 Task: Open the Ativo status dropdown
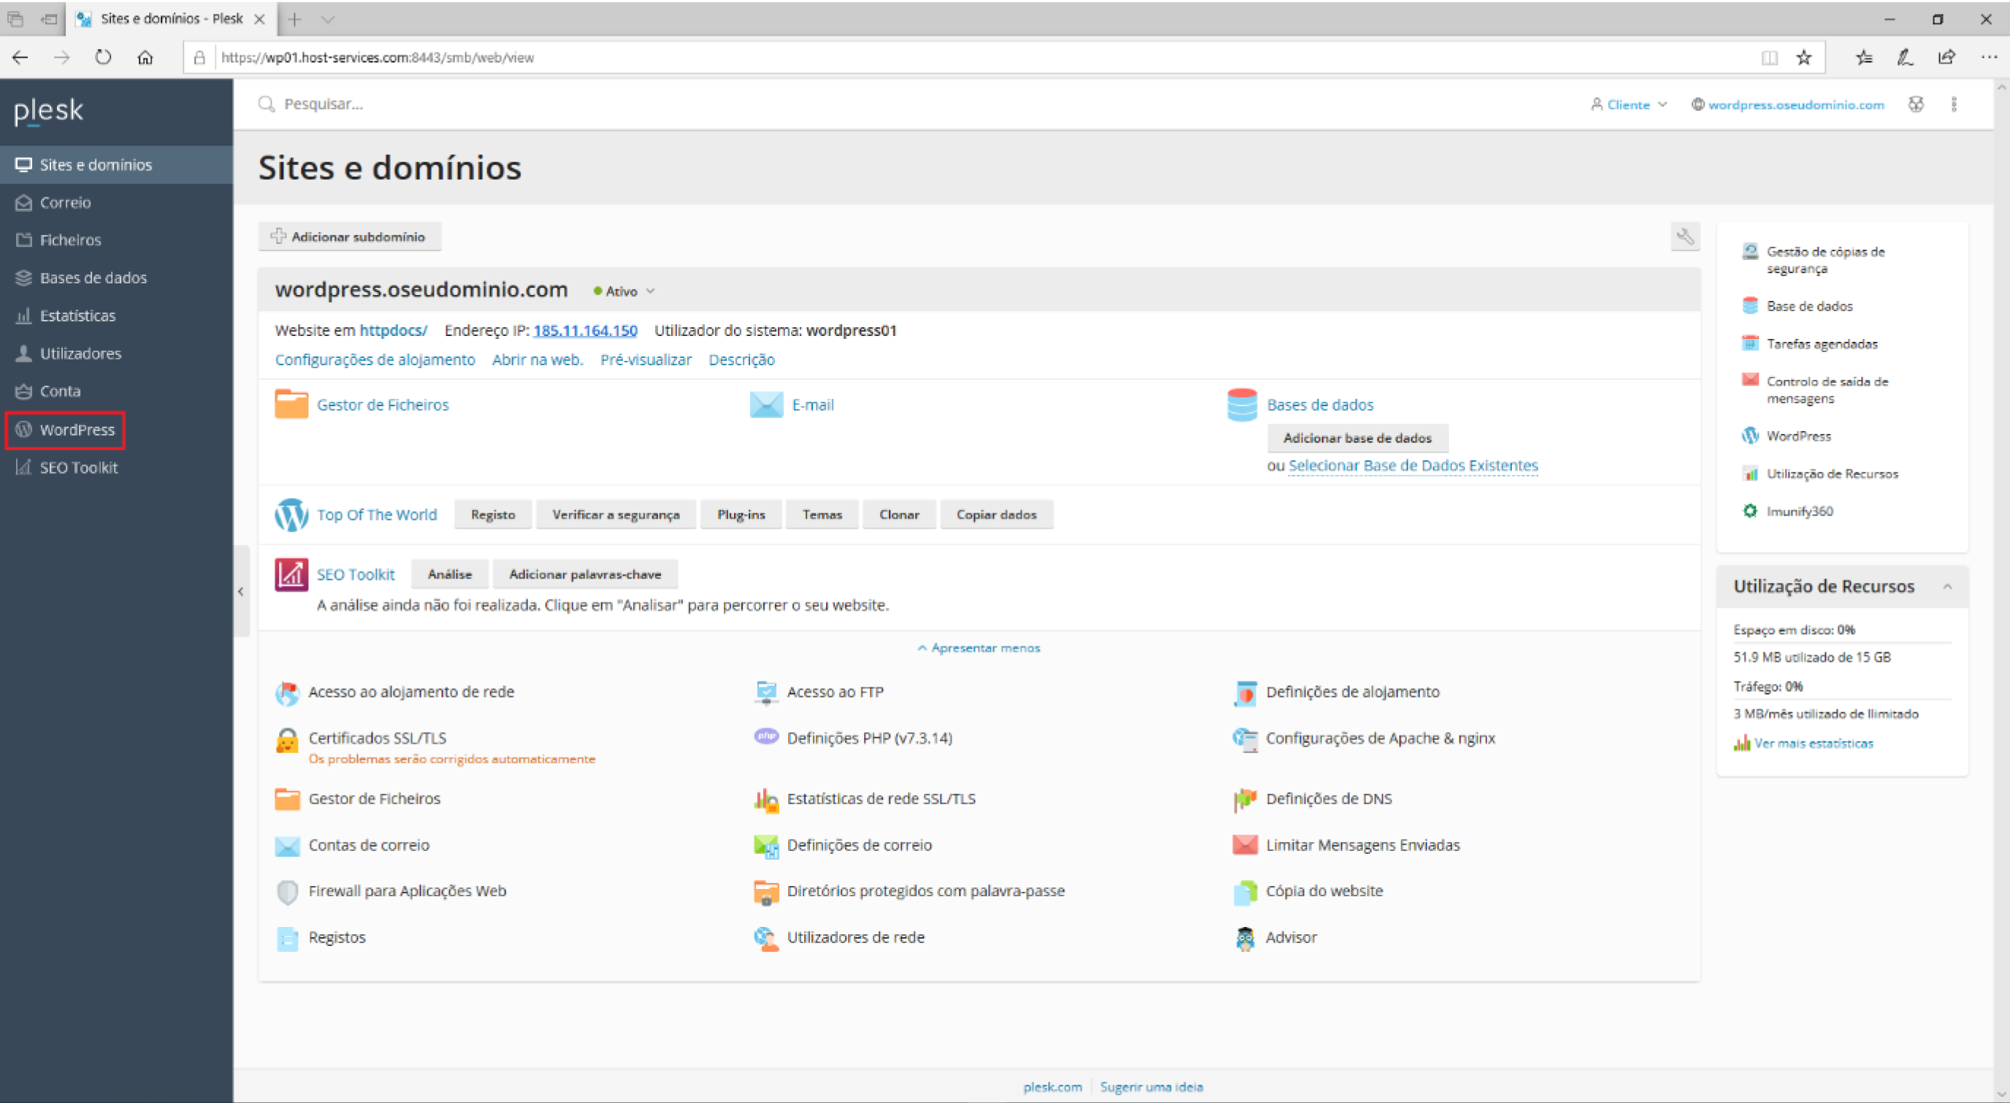click(x=624, y=291)
